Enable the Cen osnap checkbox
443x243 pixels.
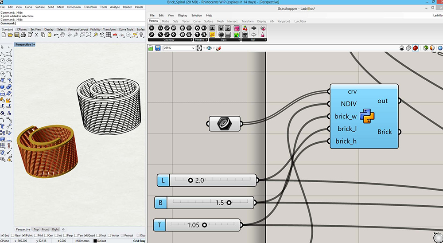tap(46, 235)
